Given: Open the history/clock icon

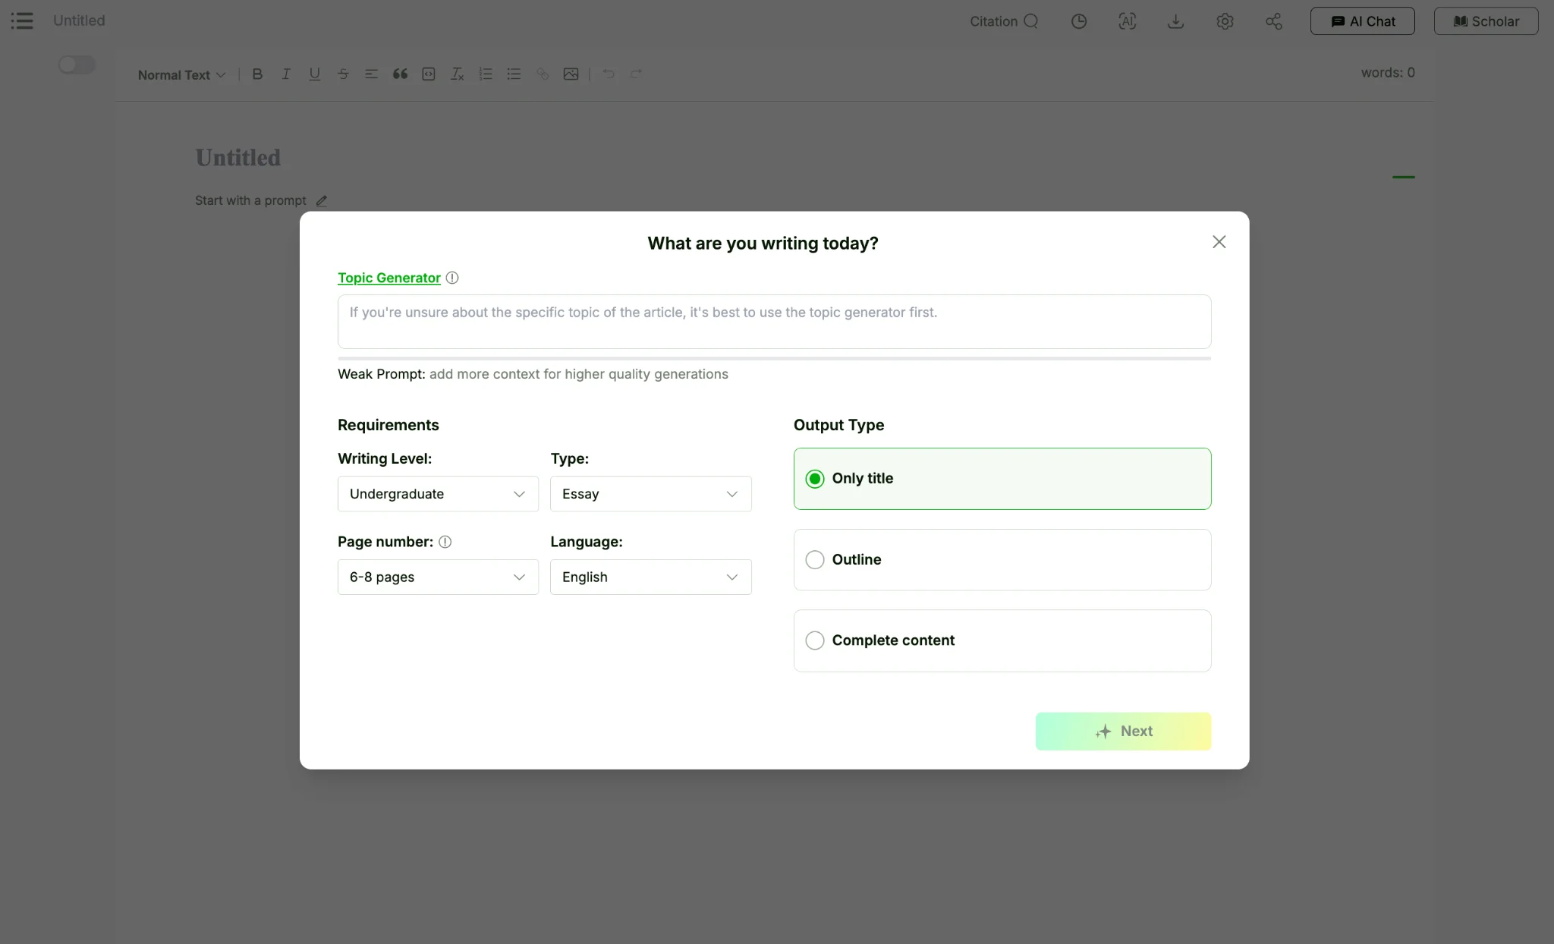Looking at the screenshot, I should pyautogui.click(x=1077, y=20).
